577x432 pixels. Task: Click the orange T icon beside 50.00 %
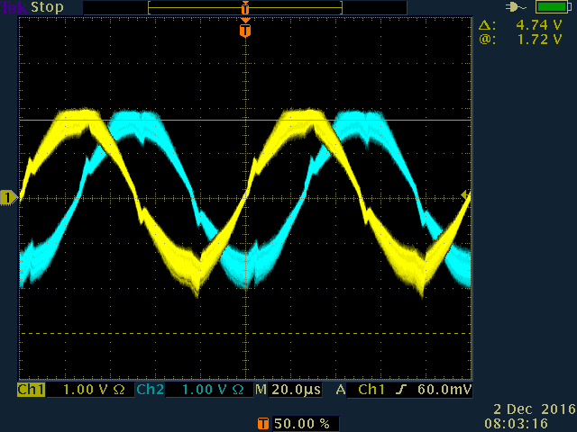tap(262, 424)
